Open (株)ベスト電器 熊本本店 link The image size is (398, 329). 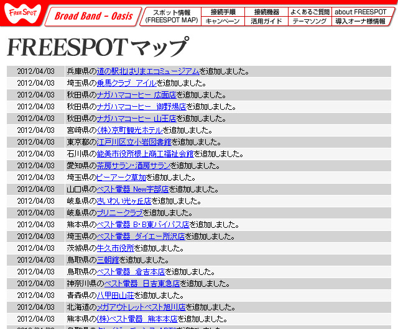[x=137, y=319]
